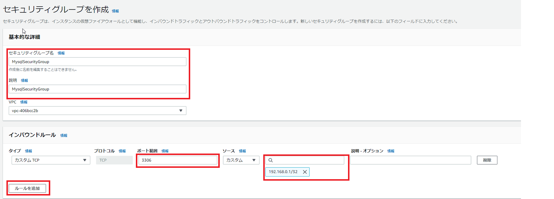Remove the 192.168.0.1/32 source chip
Screen dimensions: 554x199
[305, 172]
